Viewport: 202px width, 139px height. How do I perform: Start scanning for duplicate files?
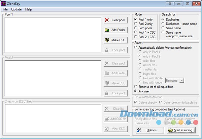tap(180, 130)
